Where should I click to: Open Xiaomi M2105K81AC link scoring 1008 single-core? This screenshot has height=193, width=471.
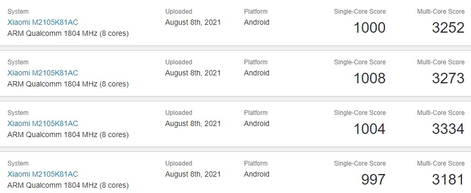click(43, 73)
